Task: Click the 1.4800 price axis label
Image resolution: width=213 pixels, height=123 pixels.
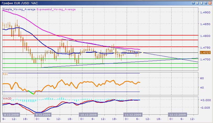Action: (205, 36)
